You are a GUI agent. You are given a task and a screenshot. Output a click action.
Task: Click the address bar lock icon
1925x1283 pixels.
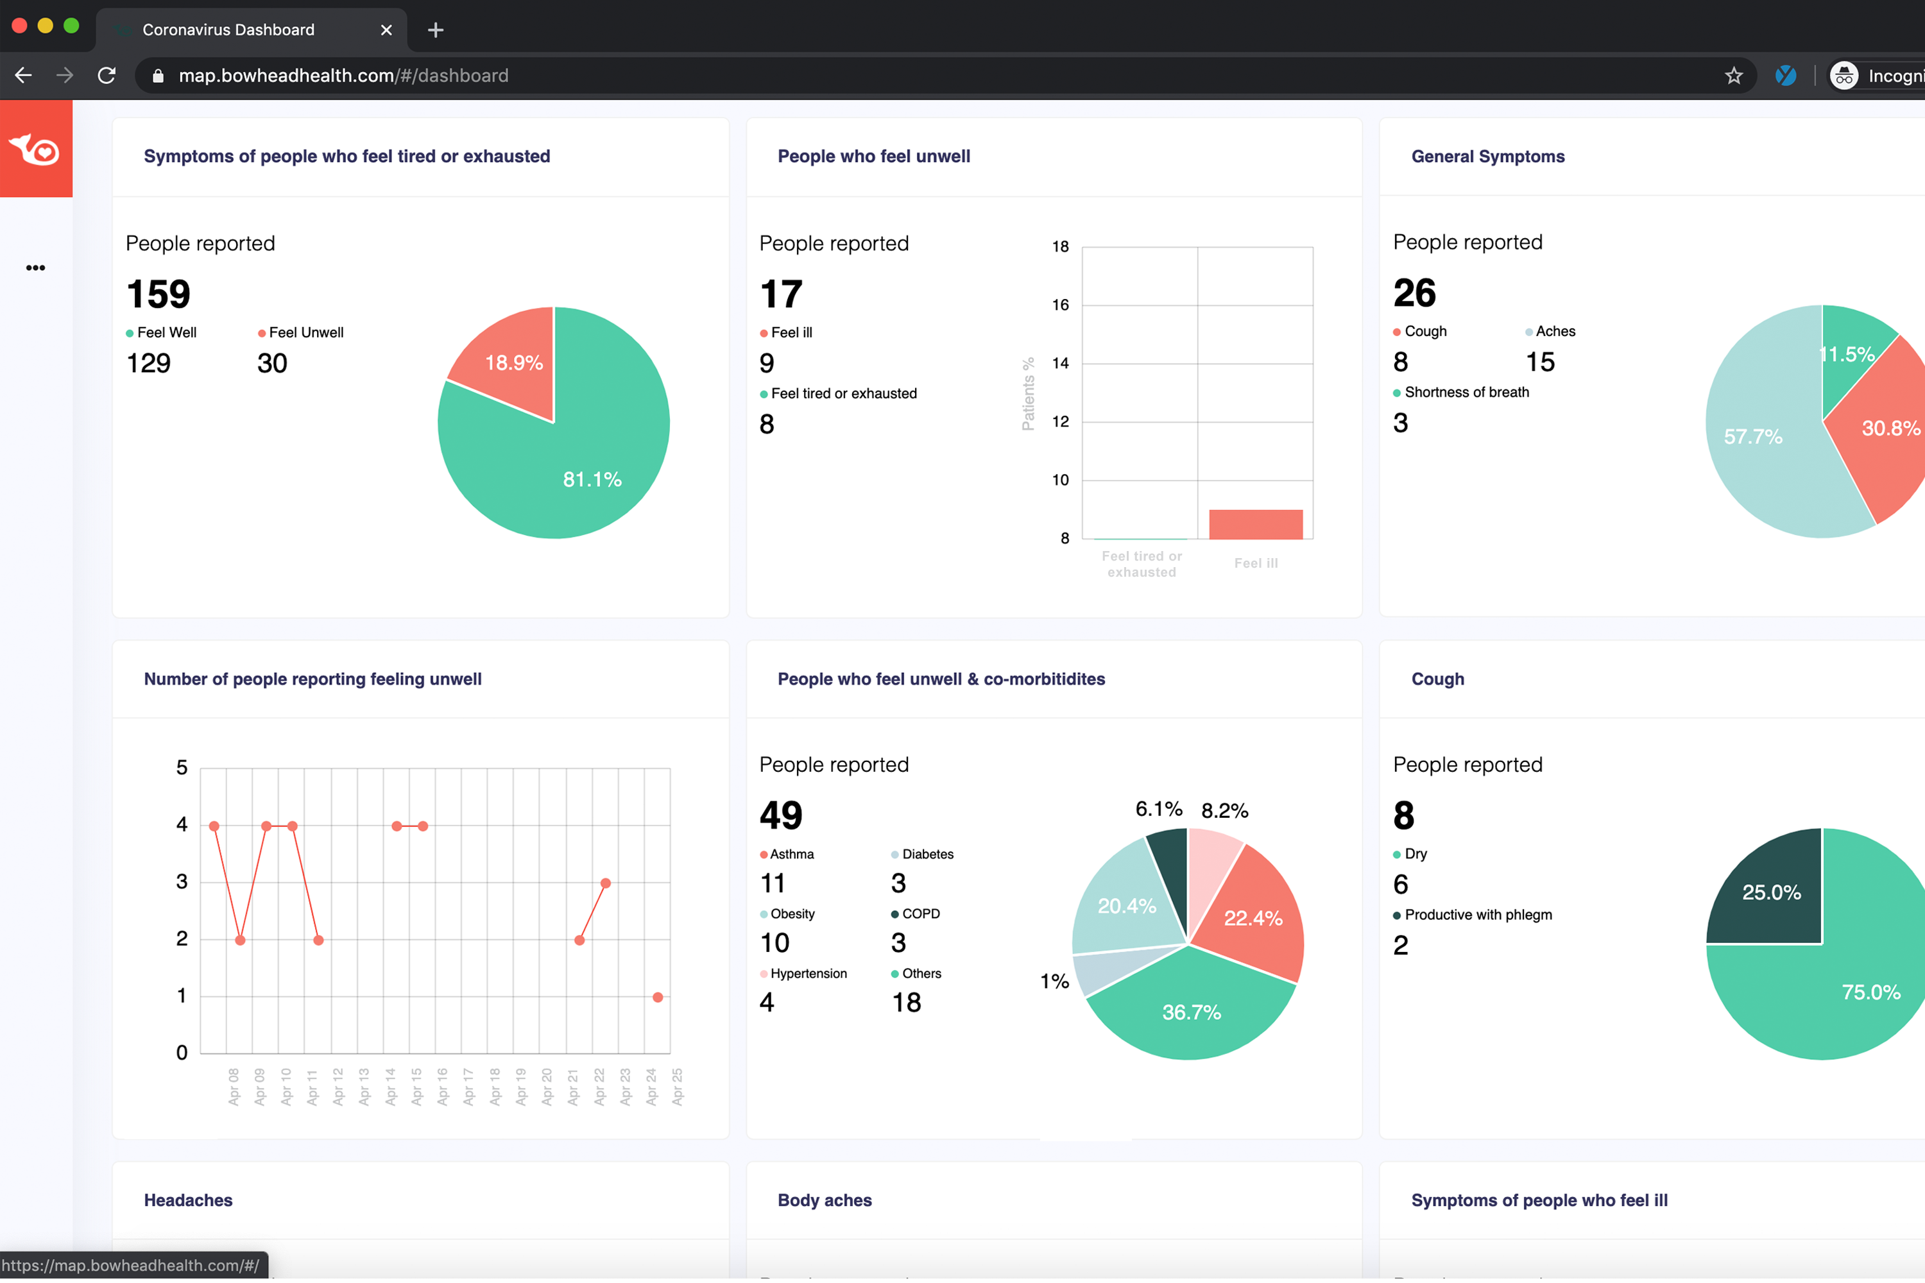[x=158, y=76]
